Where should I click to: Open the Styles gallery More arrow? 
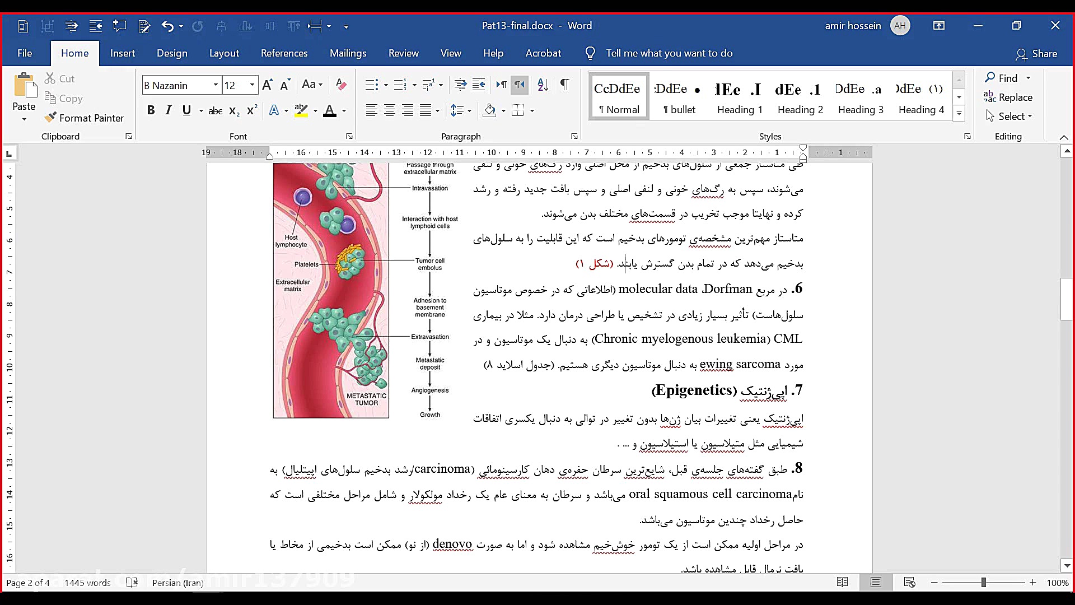tap(960, 113)
